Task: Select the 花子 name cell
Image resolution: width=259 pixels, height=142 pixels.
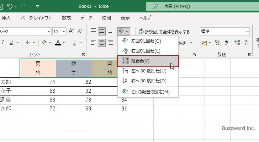Action: click(x=10, y=91)
